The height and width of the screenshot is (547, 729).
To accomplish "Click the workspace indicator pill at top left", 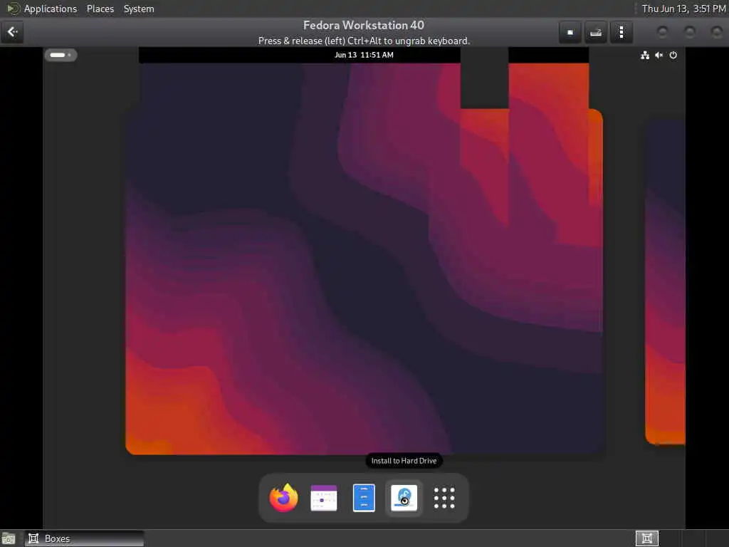I will [61, 55].
